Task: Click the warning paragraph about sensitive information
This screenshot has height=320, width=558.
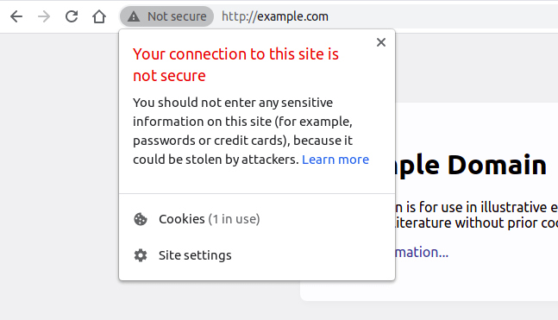Action: point(251,131)
